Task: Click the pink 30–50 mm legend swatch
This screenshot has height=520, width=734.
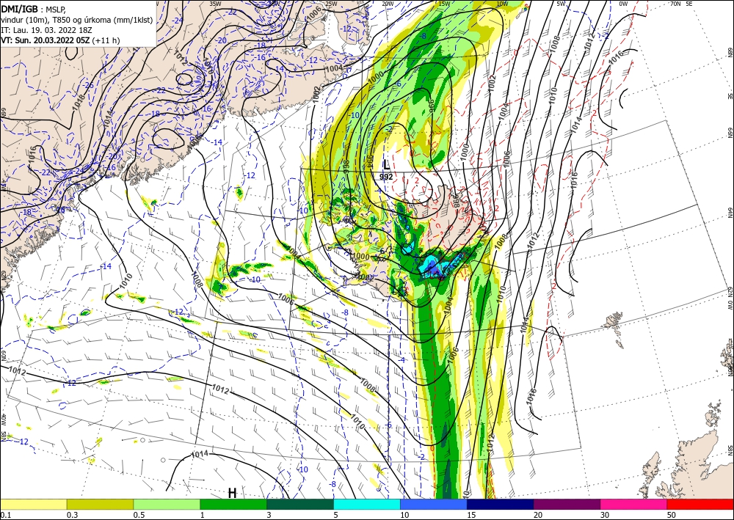Action: click(x=634, y=504)
